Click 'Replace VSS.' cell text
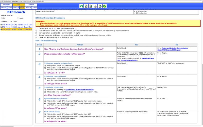This screenshot has height=127, width=203. pyautogui.click(x=162, y=87)
